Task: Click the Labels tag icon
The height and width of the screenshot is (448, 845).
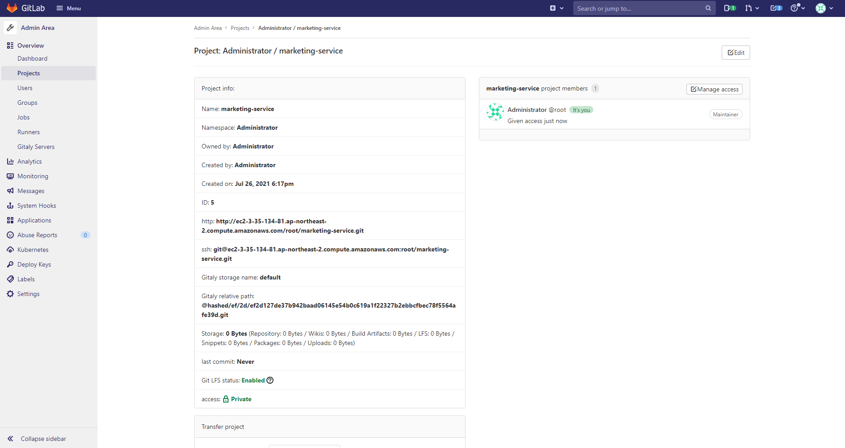Action: 10,279
